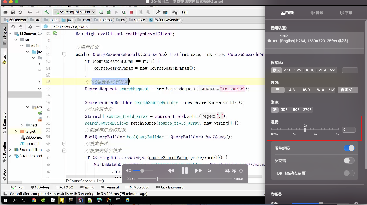This screenshot has width=367, height=205.
Task: Mute audio via the player speaker icon
Action: click(x=128, y=171)
